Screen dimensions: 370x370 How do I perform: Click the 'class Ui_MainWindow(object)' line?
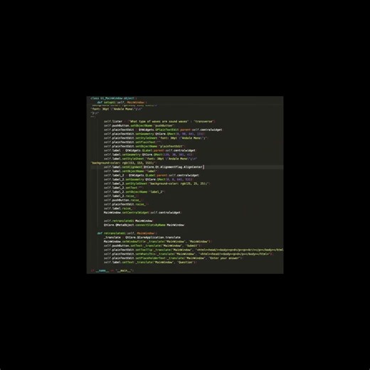(114, 98)
